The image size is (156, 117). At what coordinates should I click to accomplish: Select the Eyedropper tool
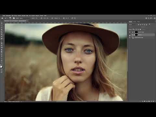(2, 36)
